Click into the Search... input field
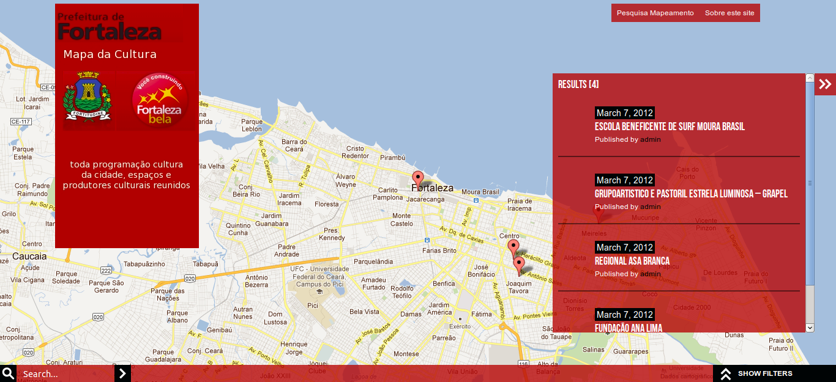Image resolution: width=836 pixels, height=382 pixels. click(x=65, y=373)
